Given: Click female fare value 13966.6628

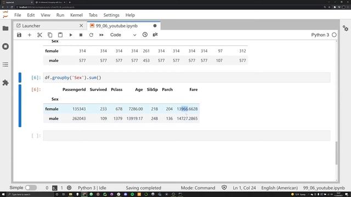Looking at the screenshot, I should click(x=187, y=109).
